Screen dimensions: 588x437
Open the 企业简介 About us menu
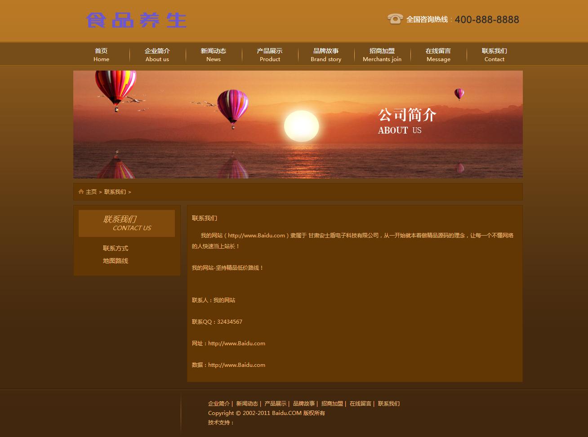click(x=157, y=54)
